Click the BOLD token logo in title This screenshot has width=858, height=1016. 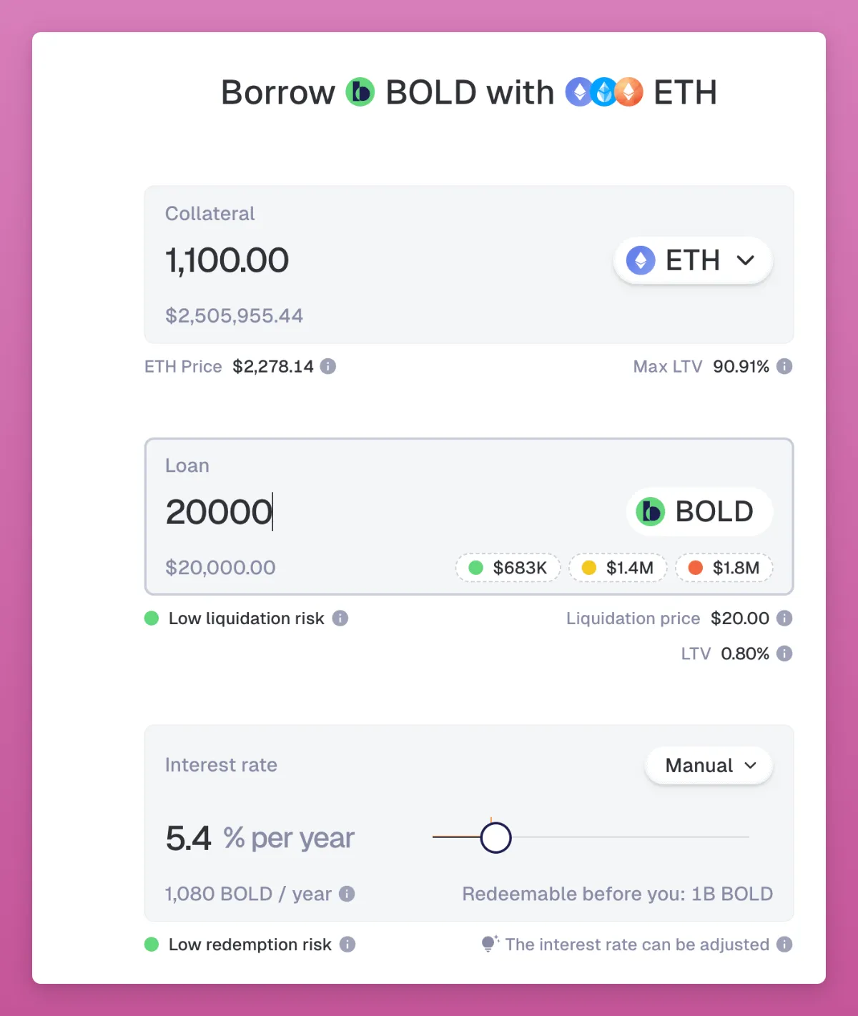click(x=360, y=92)
